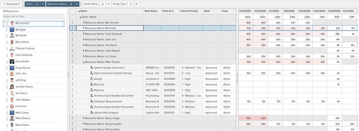Image resolution: width=359 pixels, height=131 pixels.
Task: Expand Resource Name: Nicky Hayden row
Action: click(84, 124)
